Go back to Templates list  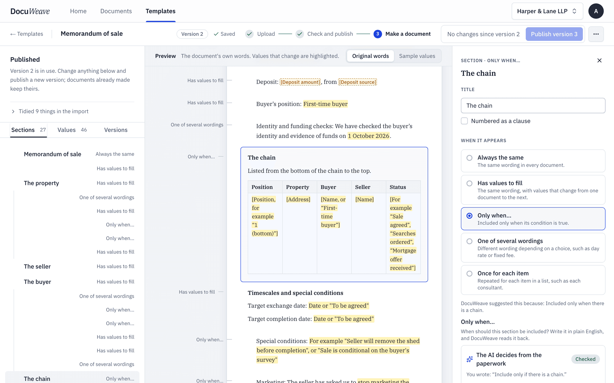[x=27, y=34]
